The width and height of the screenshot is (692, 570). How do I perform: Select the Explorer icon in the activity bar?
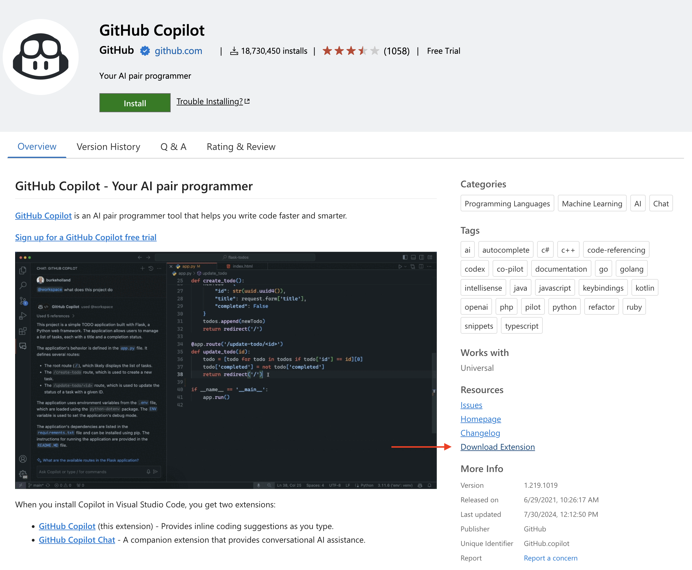[x=23, y=271]
